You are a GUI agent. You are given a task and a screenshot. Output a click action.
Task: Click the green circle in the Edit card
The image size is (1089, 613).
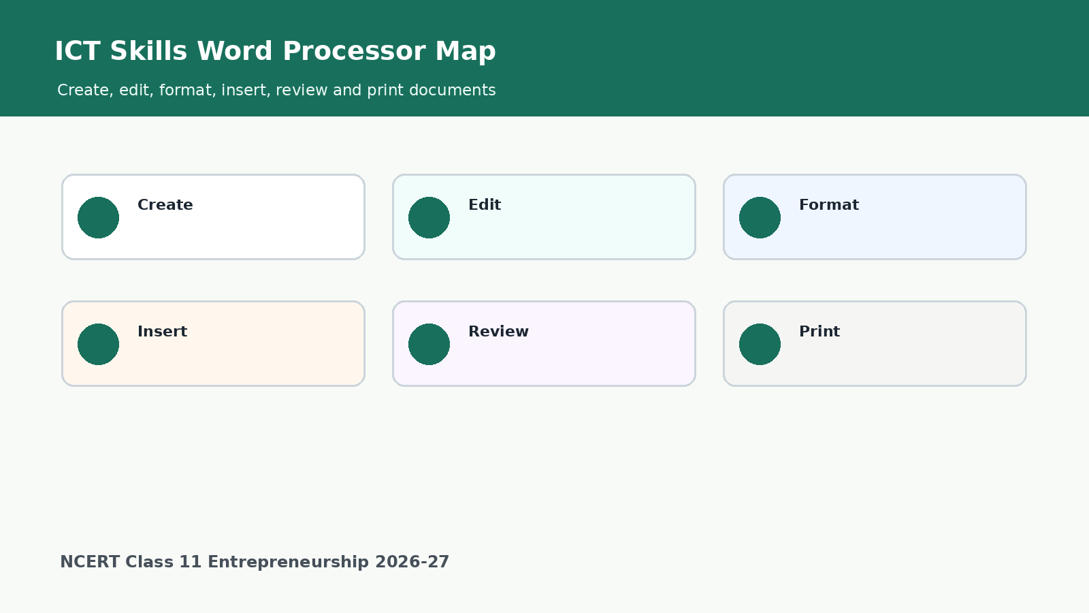coord(429,217)
